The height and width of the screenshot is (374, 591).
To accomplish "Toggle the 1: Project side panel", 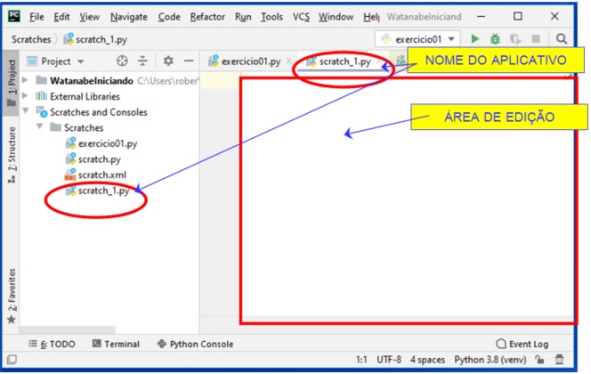I will coord(11,83).
